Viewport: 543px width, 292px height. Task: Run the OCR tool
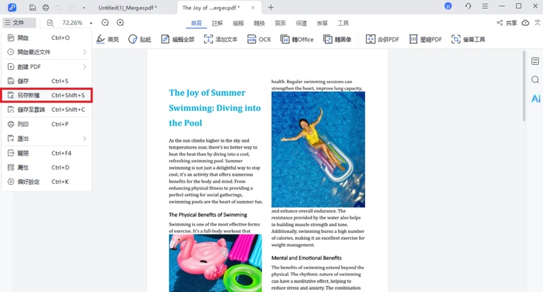(x=259, y=39)
